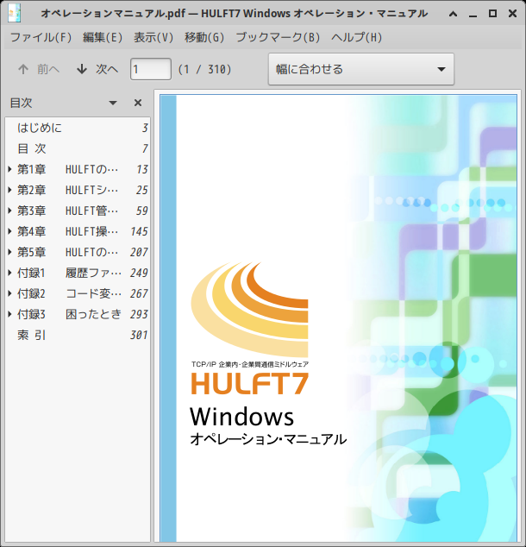Roll up window with the title bar arrow
Screen dimensions: 526x547
click(x=453, y=14)
